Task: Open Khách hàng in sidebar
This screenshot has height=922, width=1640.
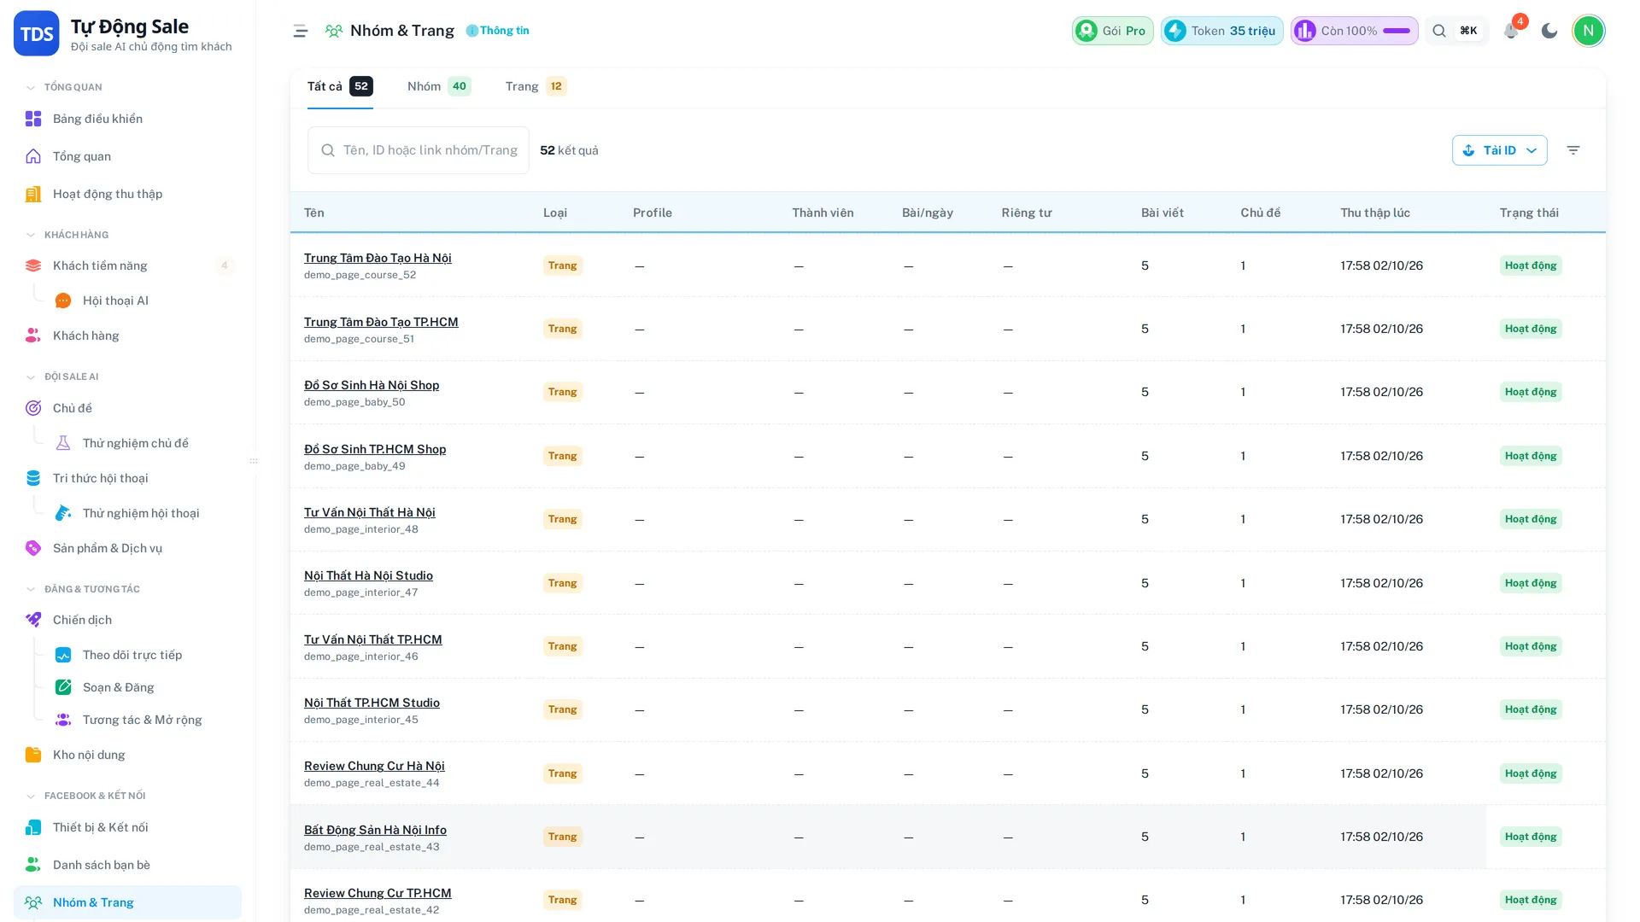Action: click(x=128, y=336)
